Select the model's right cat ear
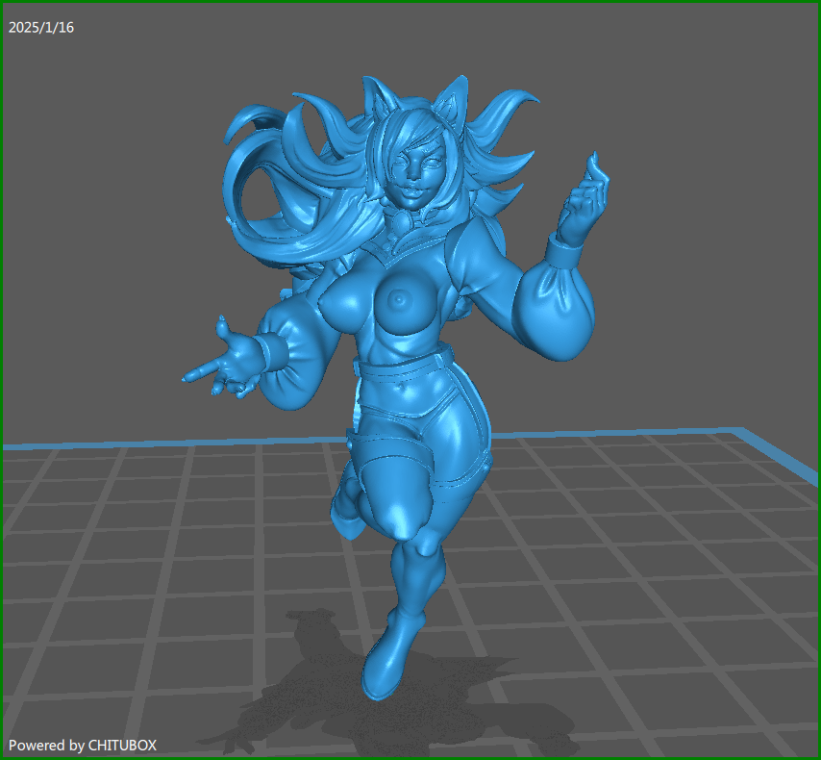The image size is (821, 760). click(447, 103)
